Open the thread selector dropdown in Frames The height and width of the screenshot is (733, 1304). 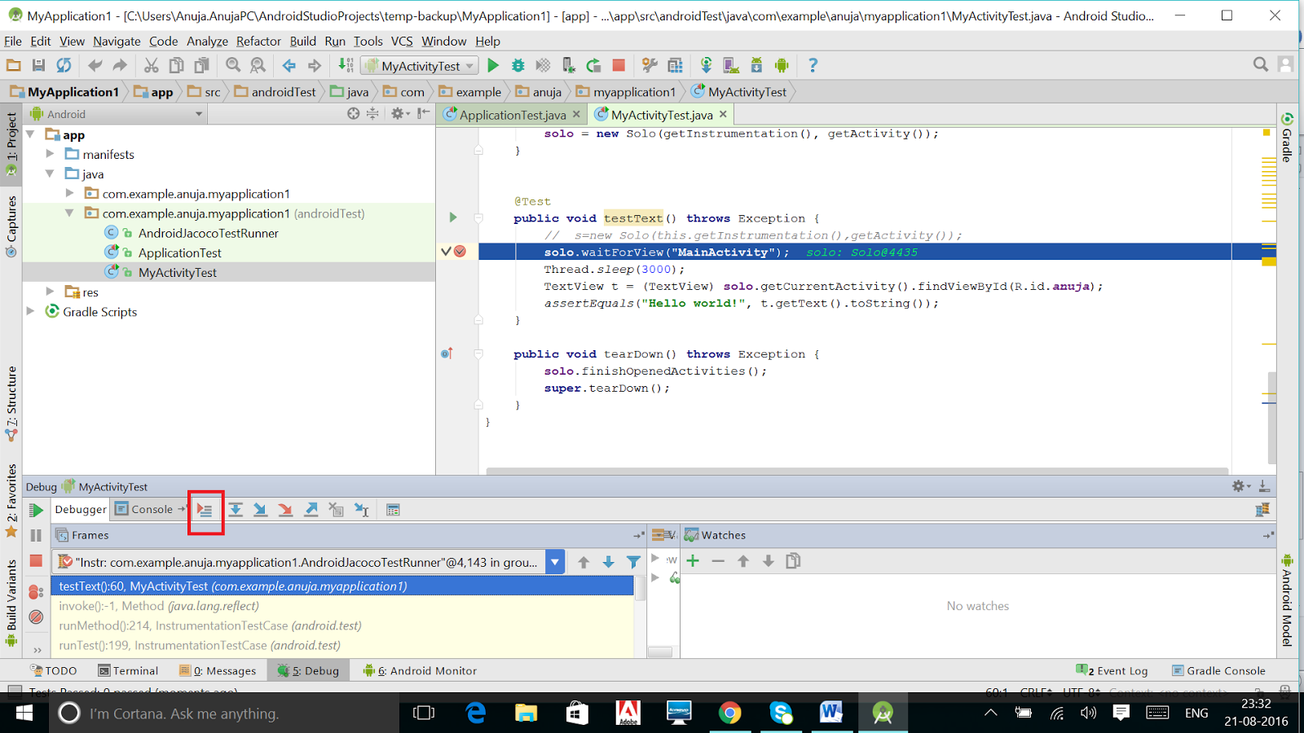[555, 562]
